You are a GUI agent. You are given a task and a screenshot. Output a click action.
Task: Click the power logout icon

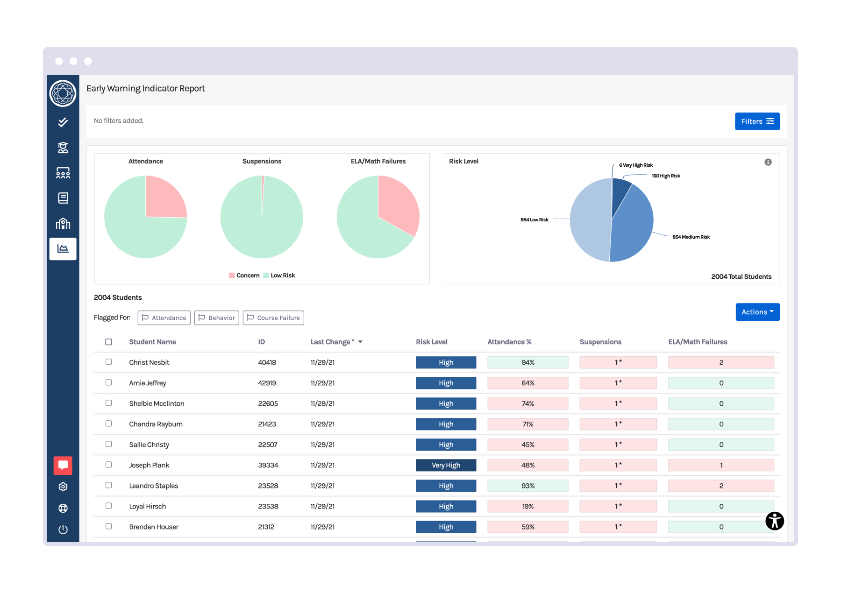[63, 529]
